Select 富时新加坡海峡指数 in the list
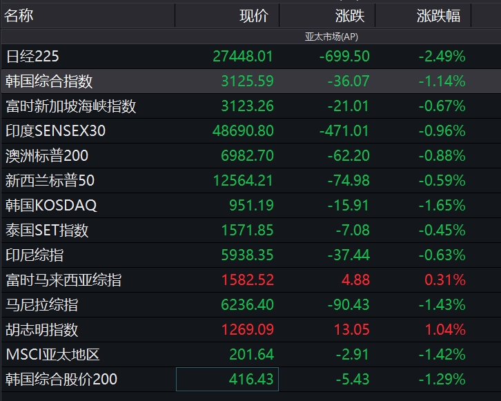This screenshot has height=401, width=501. coord(71,106)
